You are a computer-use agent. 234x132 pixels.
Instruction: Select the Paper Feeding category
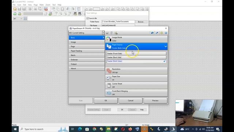[x=87, y=51]
